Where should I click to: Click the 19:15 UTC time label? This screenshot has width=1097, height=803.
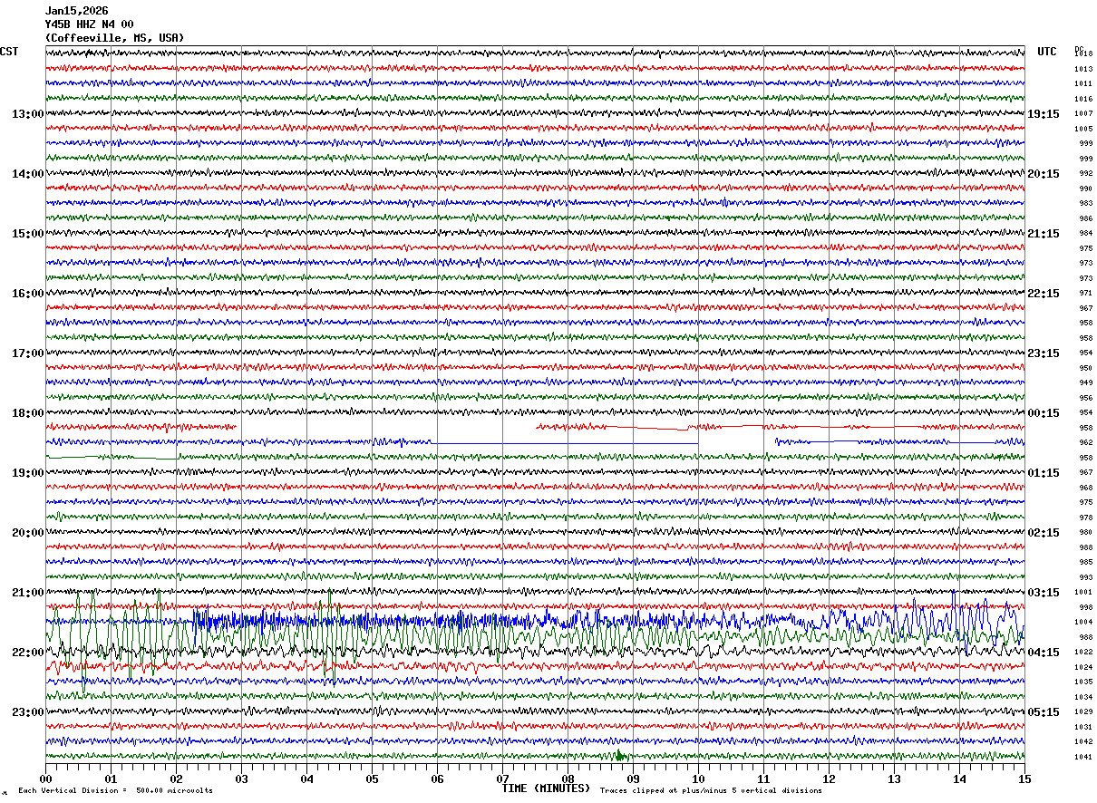(1044, 114)
